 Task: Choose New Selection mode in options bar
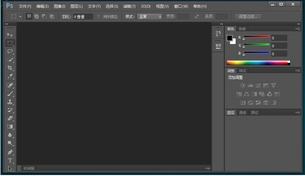coord(29,16)
